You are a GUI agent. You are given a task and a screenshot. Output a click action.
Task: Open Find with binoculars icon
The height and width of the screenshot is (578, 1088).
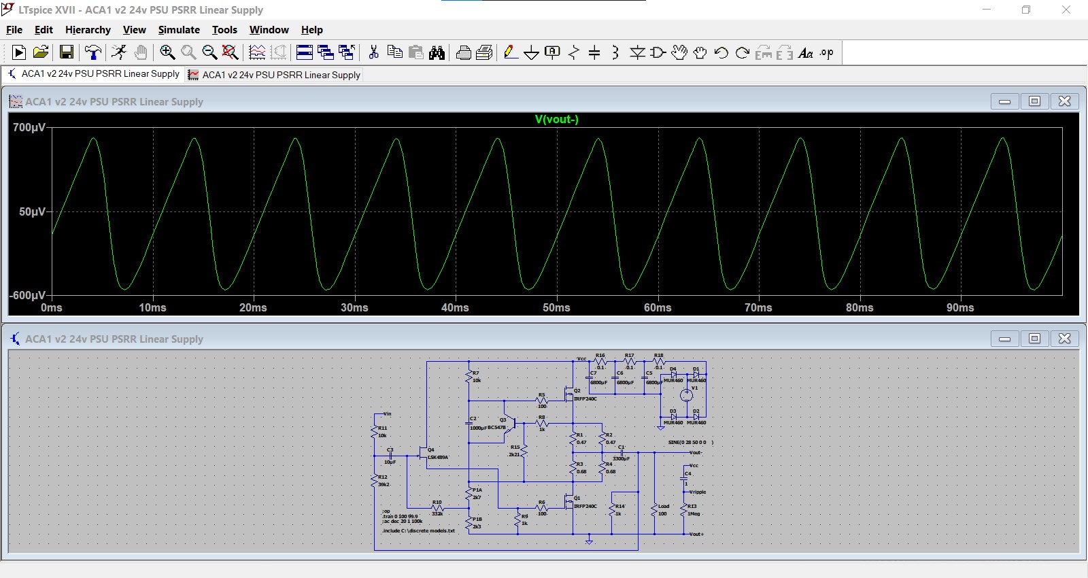coord(437,52)
